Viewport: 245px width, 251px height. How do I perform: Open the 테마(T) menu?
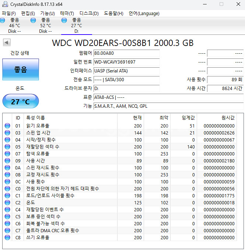(67, 14)
